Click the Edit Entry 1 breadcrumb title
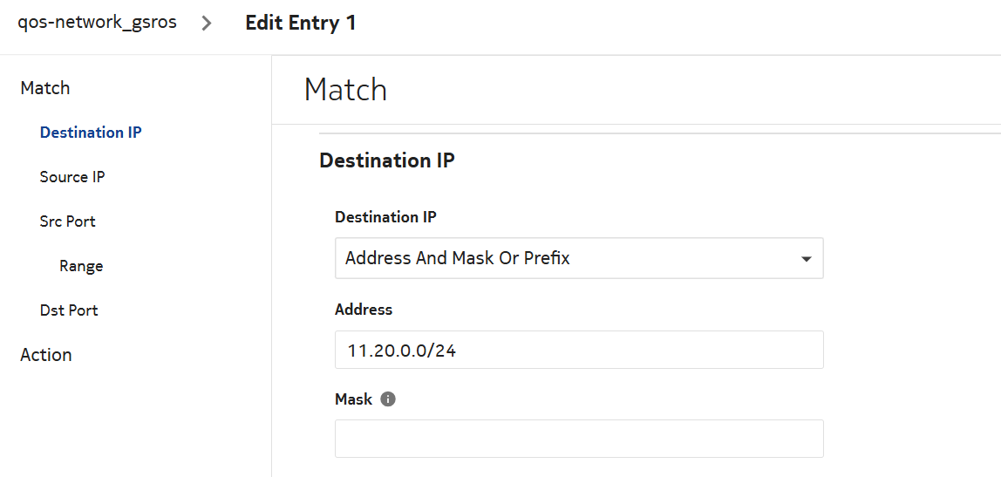The image size is (1001, 477). pyautogui.click(x=301, y=24)
